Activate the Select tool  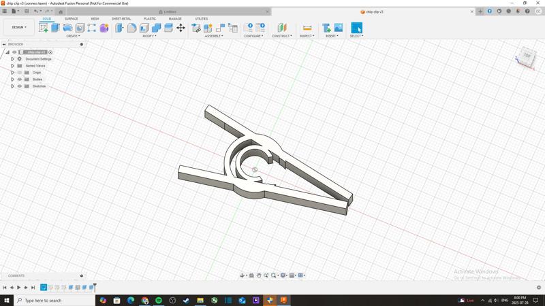click(356, 28)
